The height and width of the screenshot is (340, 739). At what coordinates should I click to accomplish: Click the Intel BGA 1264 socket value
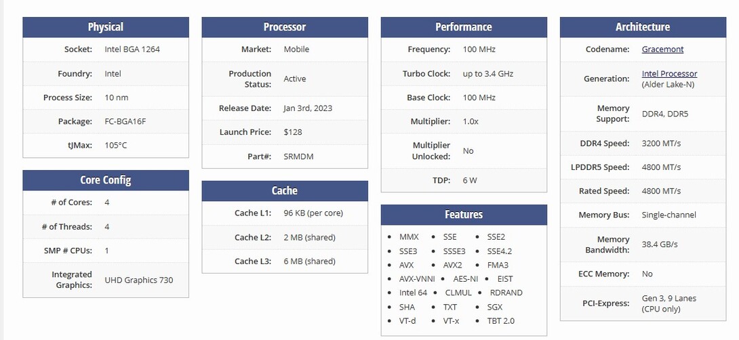coord(132,49)
